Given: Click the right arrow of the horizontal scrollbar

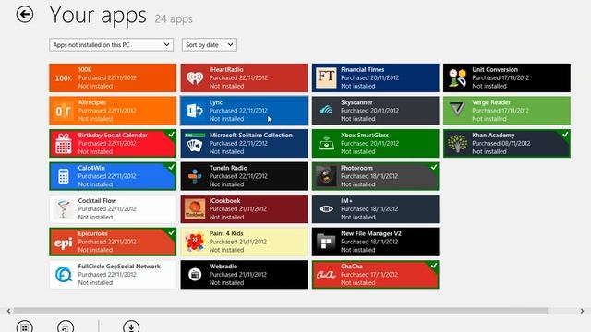Looking at the screenshot, I should point(582,311).
